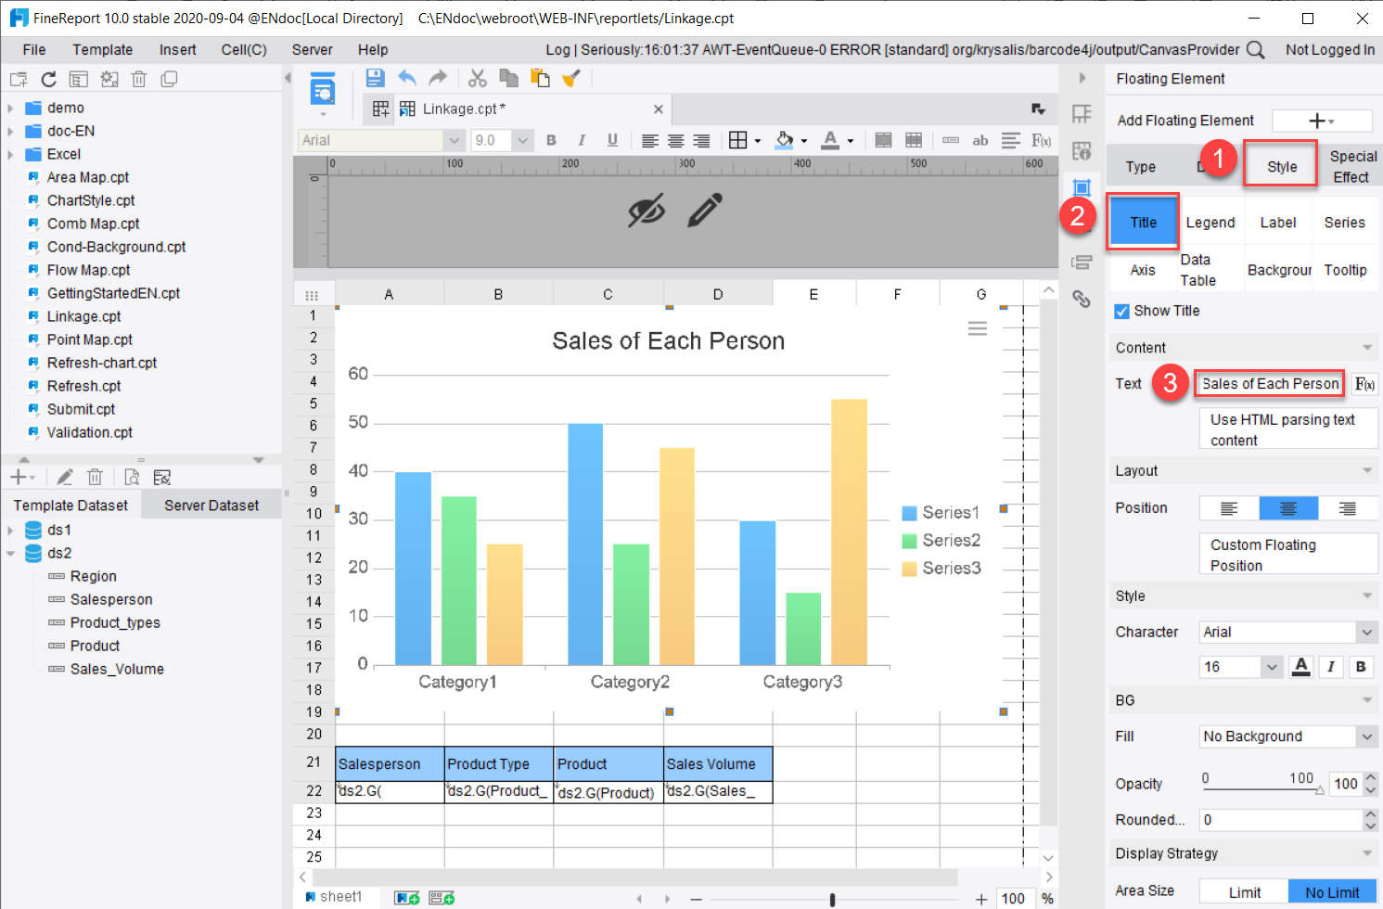Toggle bold for title character style

coord(1361,667)
